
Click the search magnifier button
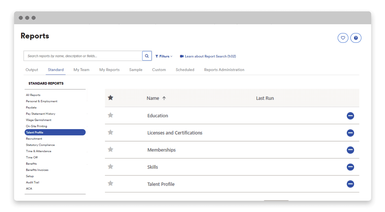point(147,56)
